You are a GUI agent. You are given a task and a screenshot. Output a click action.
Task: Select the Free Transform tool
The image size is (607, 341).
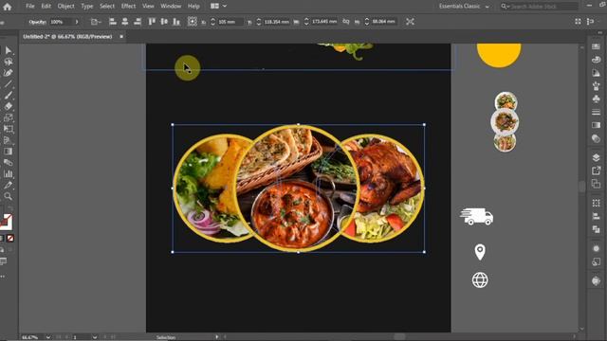[x=9, y=129]
